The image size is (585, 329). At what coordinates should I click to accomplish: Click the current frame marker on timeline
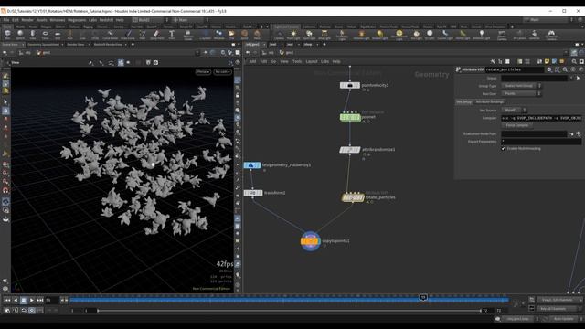point(423,297)
